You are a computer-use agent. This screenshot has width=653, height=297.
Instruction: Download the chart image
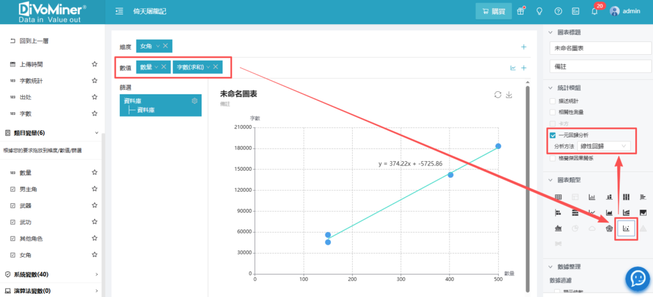click(x=509, y=95)
